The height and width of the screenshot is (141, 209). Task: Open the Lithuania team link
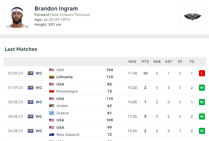(64, 77)
